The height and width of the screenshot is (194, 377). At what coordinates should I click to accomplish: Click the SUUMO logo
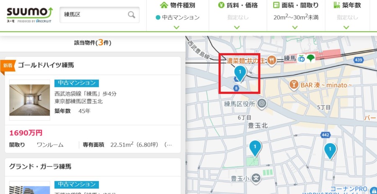pos(29,14)
